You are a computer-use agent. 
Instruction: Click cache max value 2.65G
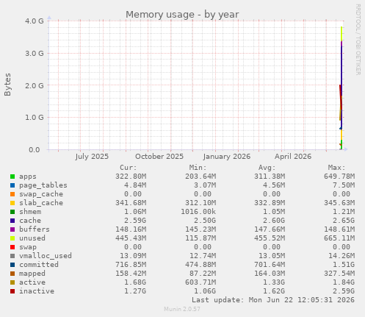[x=344, y=221]
